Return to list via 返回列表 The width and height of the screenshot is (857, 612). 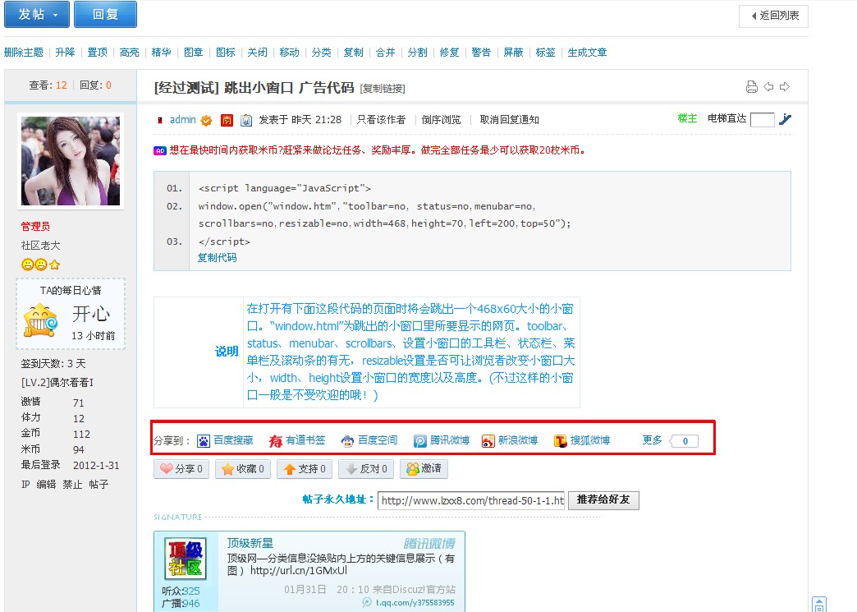tap(773, 16)
